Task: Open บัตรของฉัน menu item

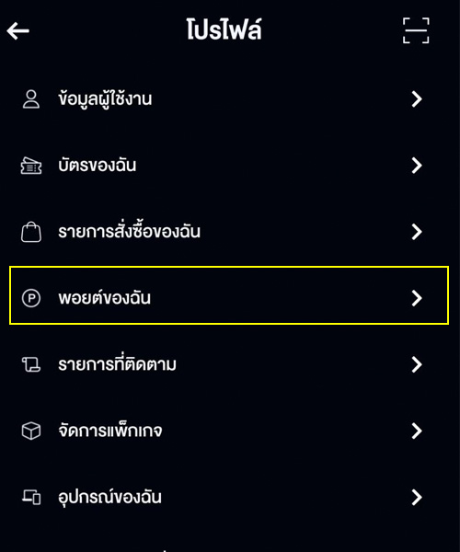Action: [230, 166]
